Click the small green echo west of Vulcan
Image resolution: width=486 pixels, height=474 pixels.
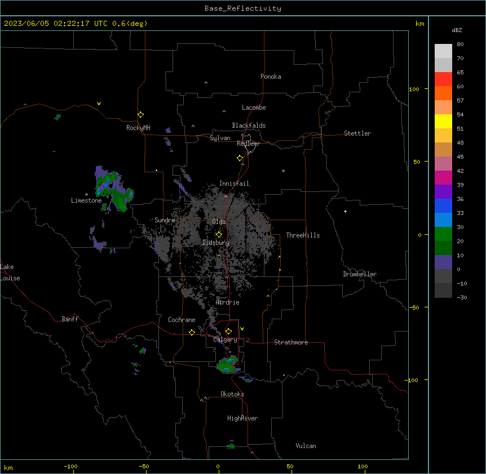point(231,446)
